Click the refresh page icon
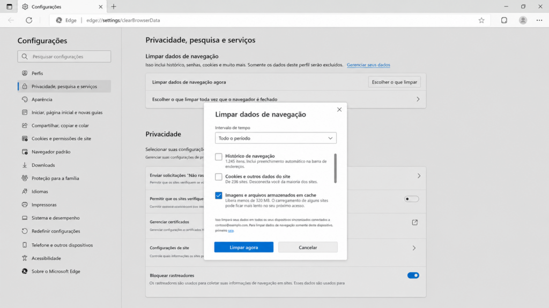 pyautogui.click(x=29, y=20)
